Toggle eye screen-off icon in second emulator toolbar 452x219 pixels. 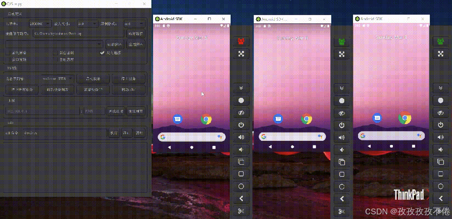click(342, 113)
